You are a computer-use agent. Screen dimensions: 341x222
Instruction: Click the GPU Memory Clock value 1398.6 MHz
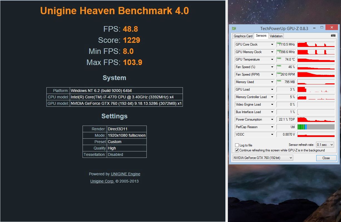point(286,52)
